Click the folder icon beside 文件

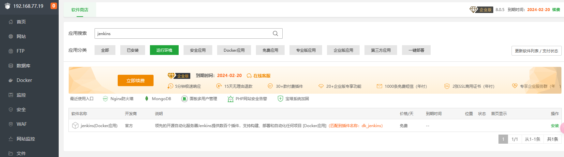coord(11,153)
